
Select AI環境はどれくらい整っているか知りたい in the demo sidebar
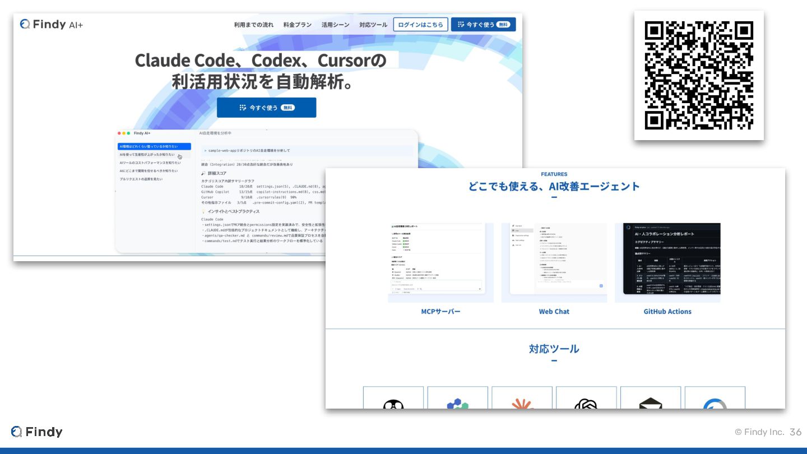[x=154, y=146]
